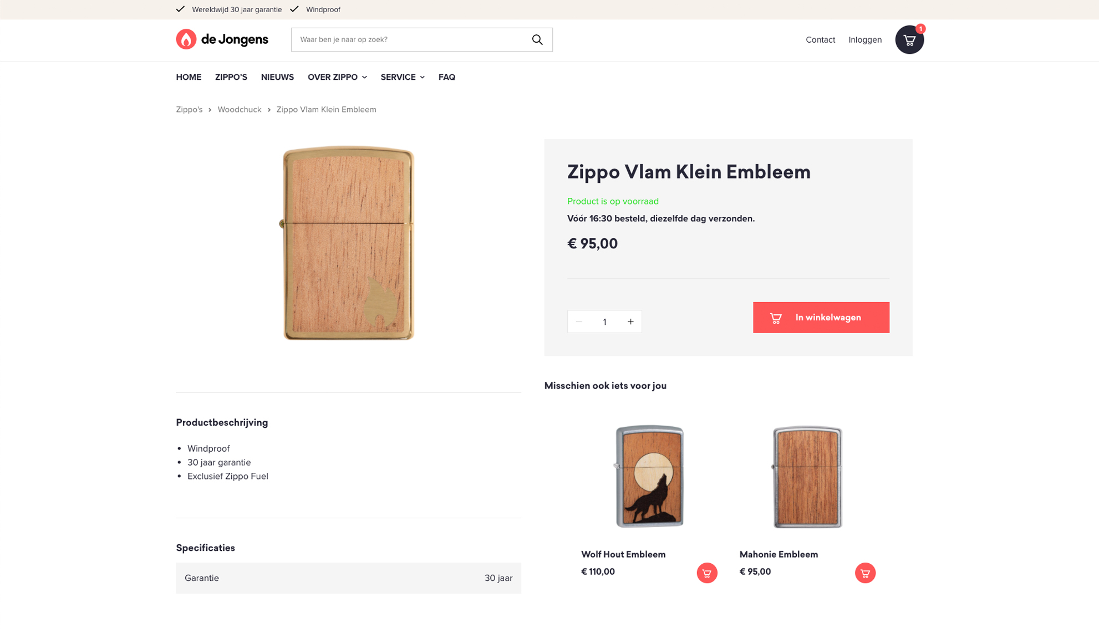
Task: Expand the Service dropdown menu
Action: coord(402,77)
